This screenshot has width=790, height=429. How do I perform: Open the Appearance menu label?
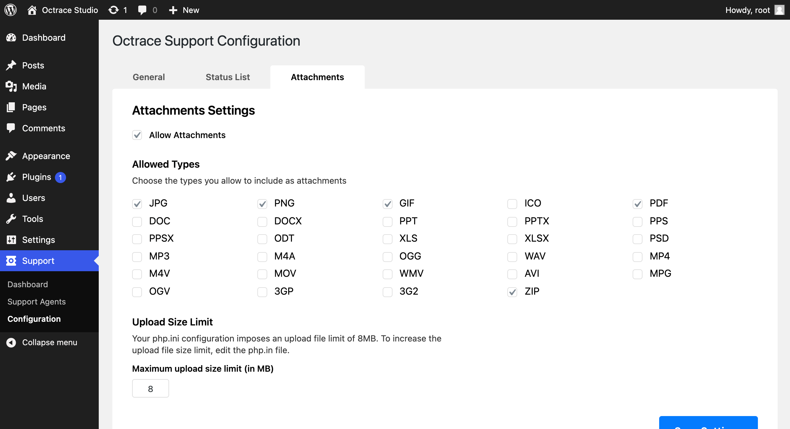point(46,156)
